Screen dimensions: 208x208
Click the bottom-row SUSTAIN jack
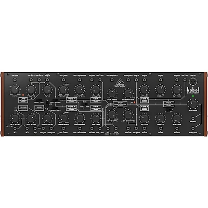[177, 128]
